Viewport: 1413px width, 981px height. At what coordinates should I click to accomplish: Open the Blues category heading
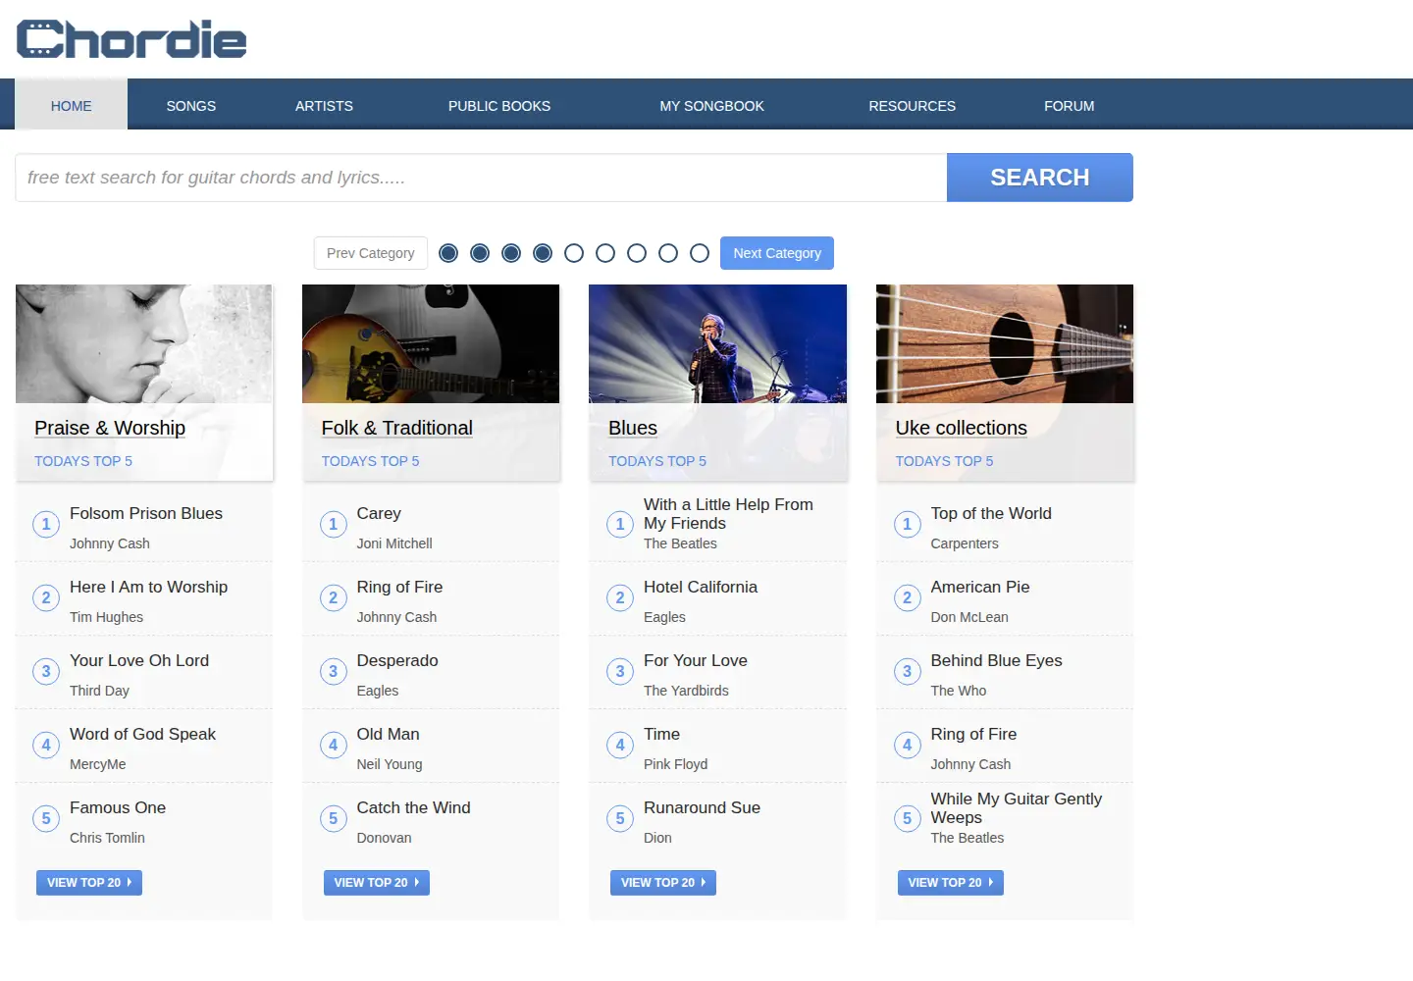tap(633, 428)
